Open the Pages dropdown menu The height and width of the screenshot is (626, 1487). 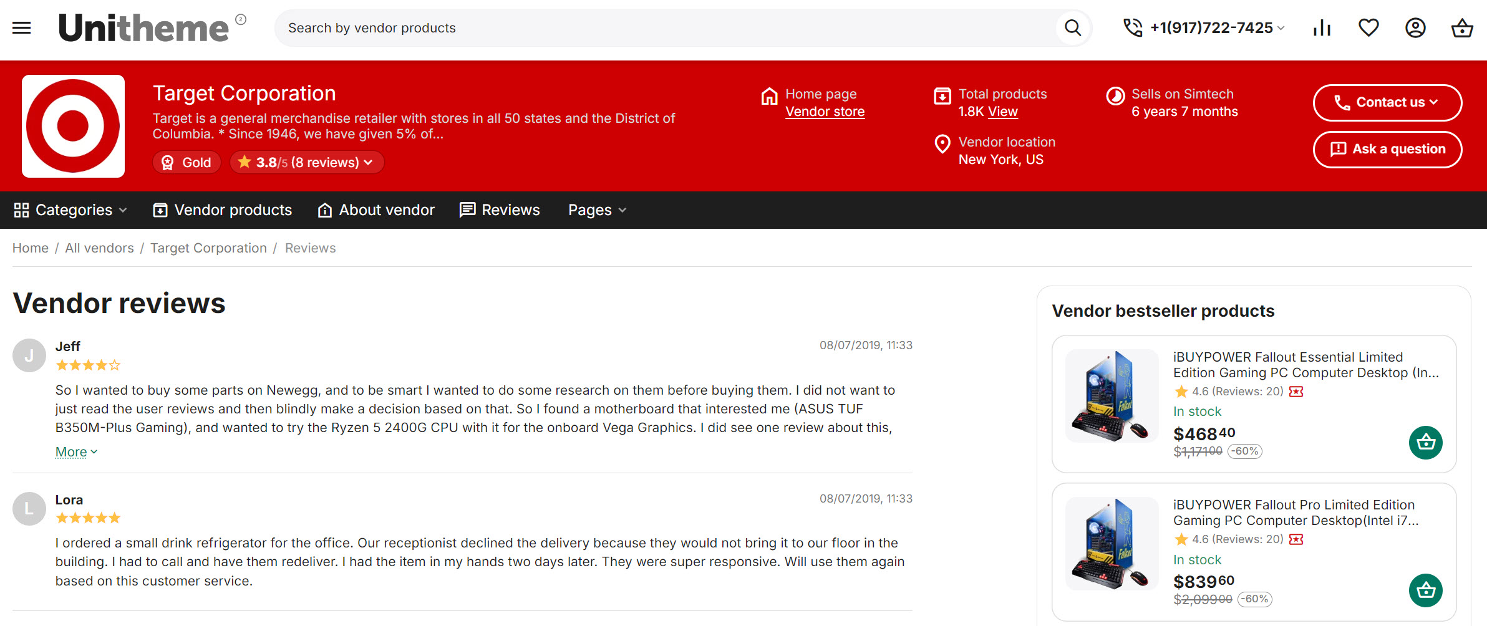(596, 210)
